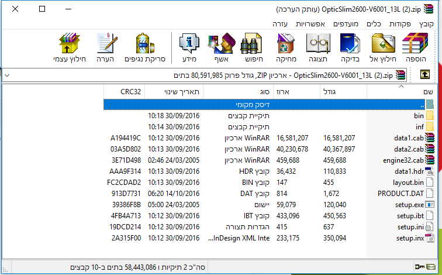Image resolution: width=442 pixels, height=275 pixels.
Task: Click the בדיקה (Test) toolbar icon
Action: 350,43
